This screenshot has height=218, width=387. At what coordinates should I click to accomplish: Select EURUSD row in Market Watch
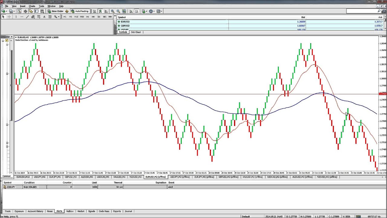250,22
